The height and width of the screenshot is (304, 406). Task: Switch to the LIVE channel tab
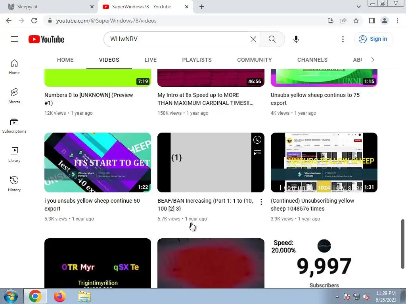[x=151, y=60]
